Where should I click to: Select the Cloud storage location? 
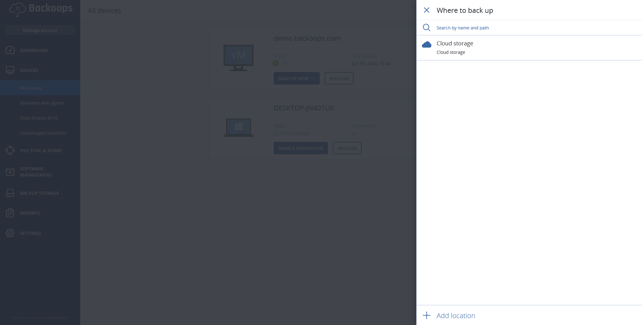pos(529,48)
